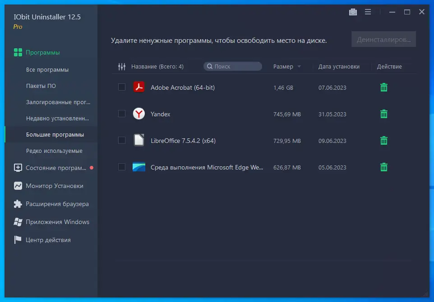Click the search magnifier icon
434x302 pixels.
tap(210, 66)
